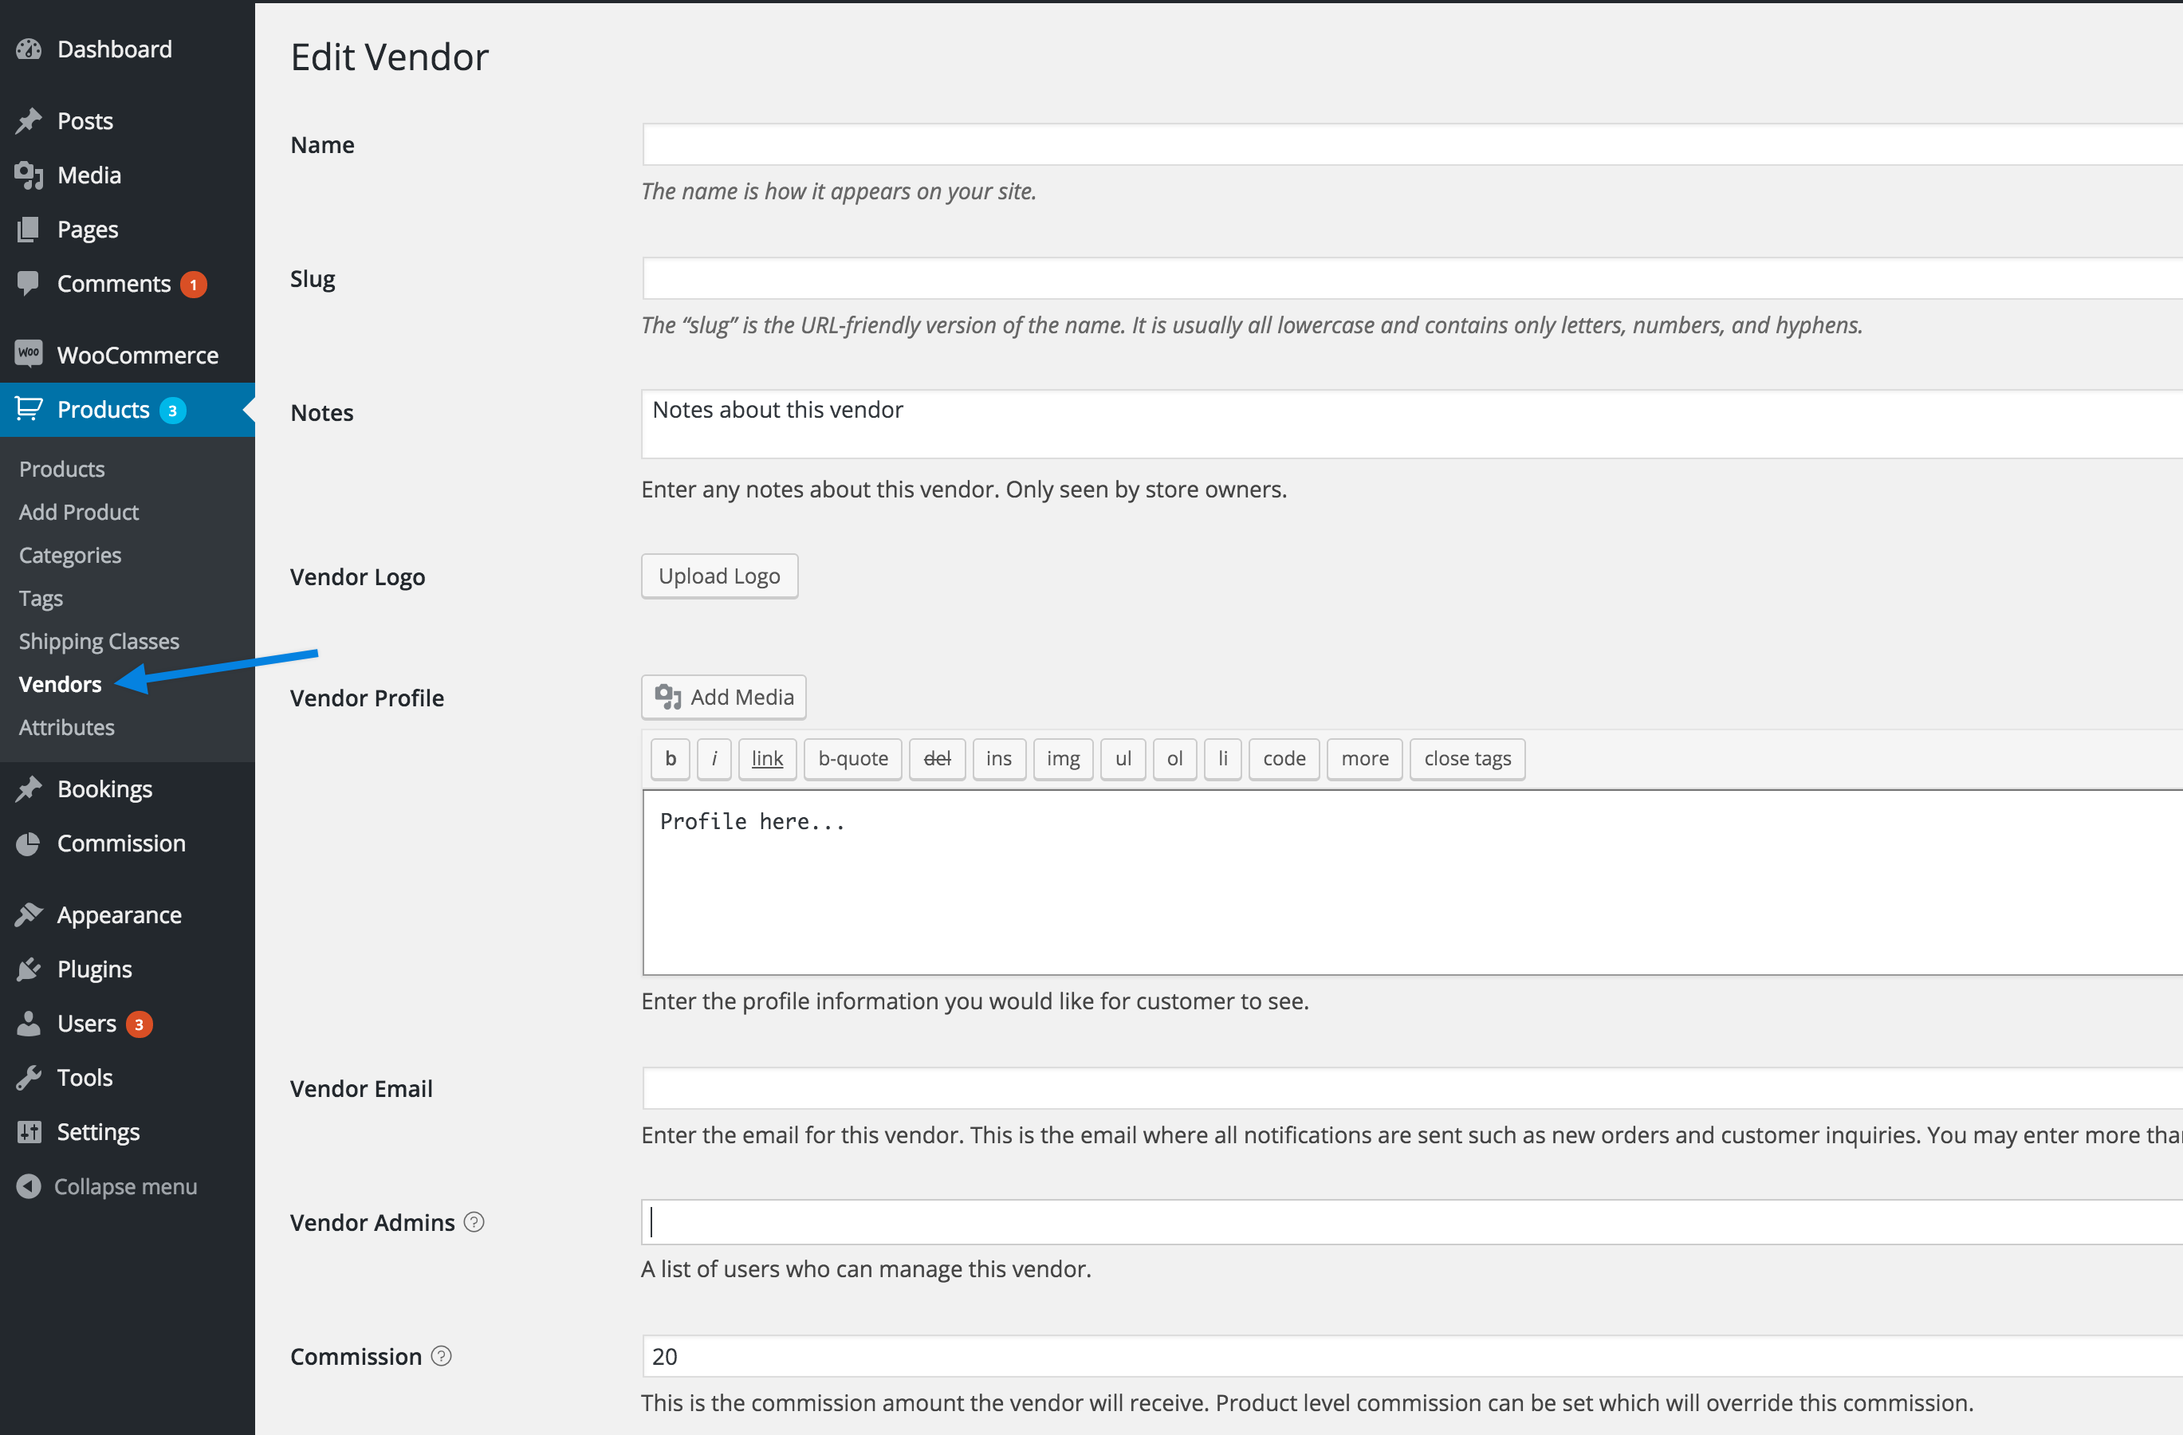Collapse the admin sidebar menu
The width and height of the screenshot is (2183, 1435).
coord(105,1185)
